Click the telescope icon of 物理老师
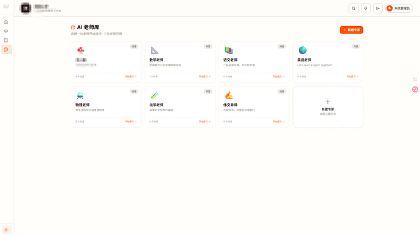 [80, 95]
